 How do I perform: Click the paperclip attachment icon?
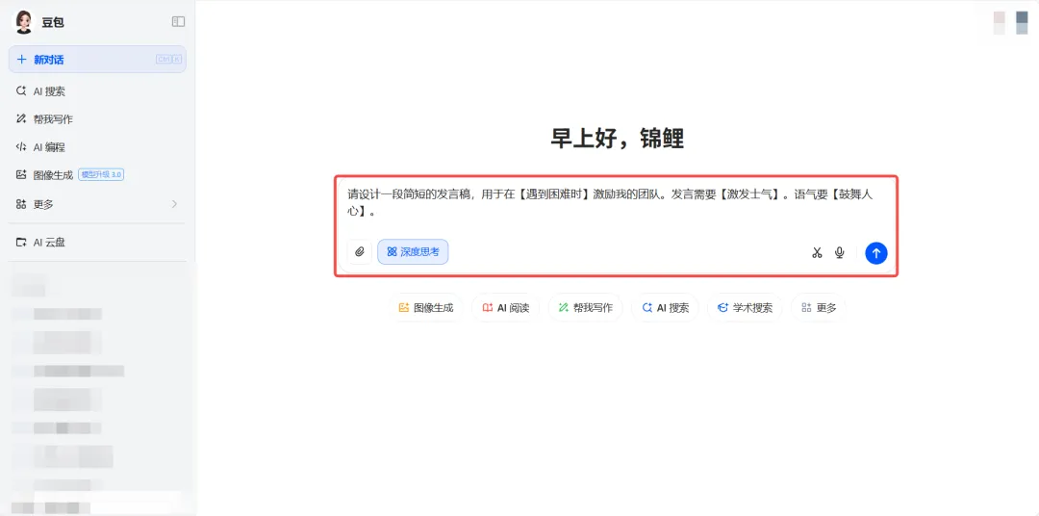[x=360, y=252]
